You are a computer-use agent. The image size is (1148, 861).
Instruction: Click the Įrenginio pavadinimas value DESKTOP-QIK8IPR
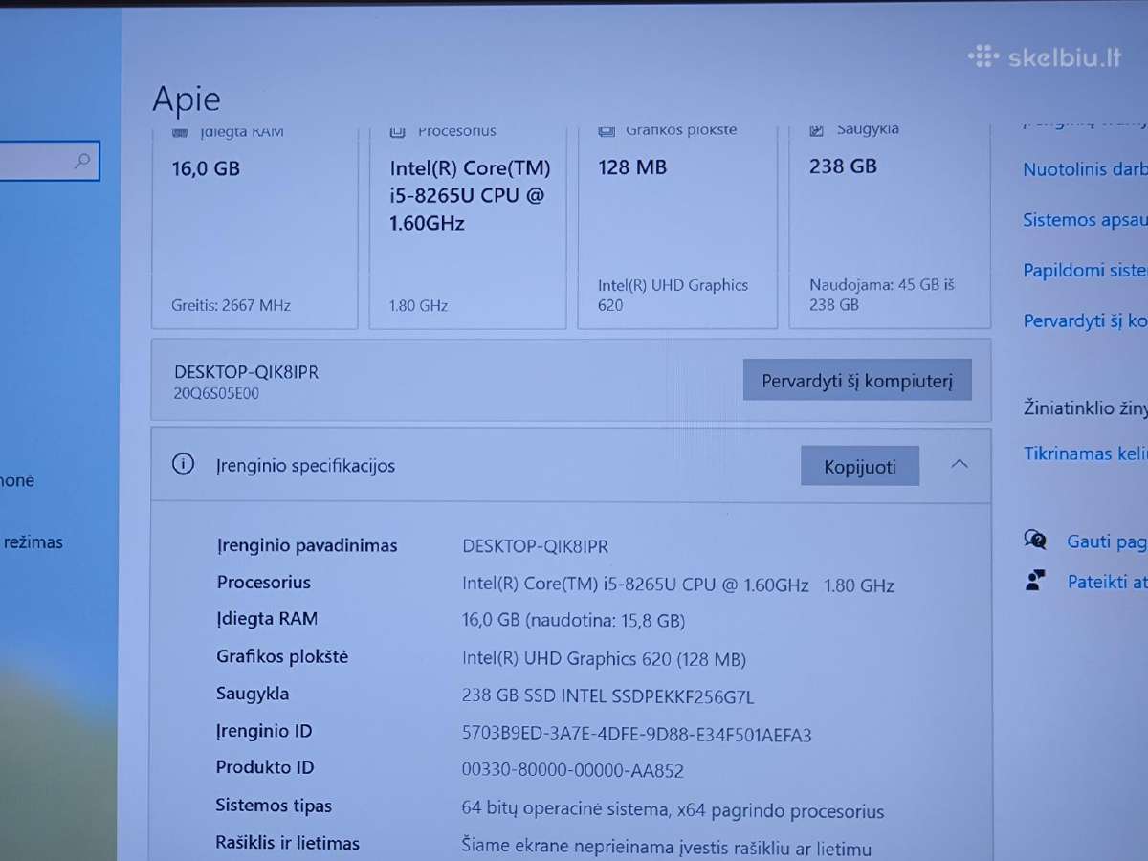pyautogui.click(x=535, y=546)
